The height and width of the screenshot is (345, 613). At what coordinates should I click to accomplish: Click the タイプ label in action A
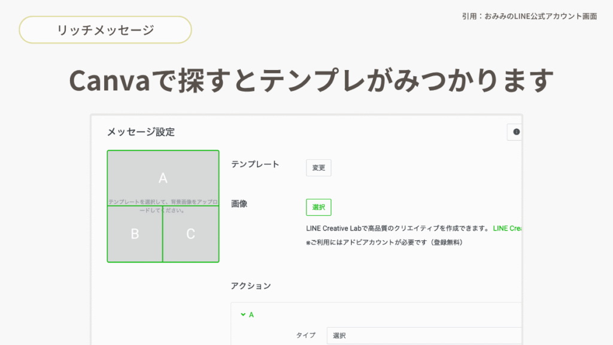tap(305, 335)
